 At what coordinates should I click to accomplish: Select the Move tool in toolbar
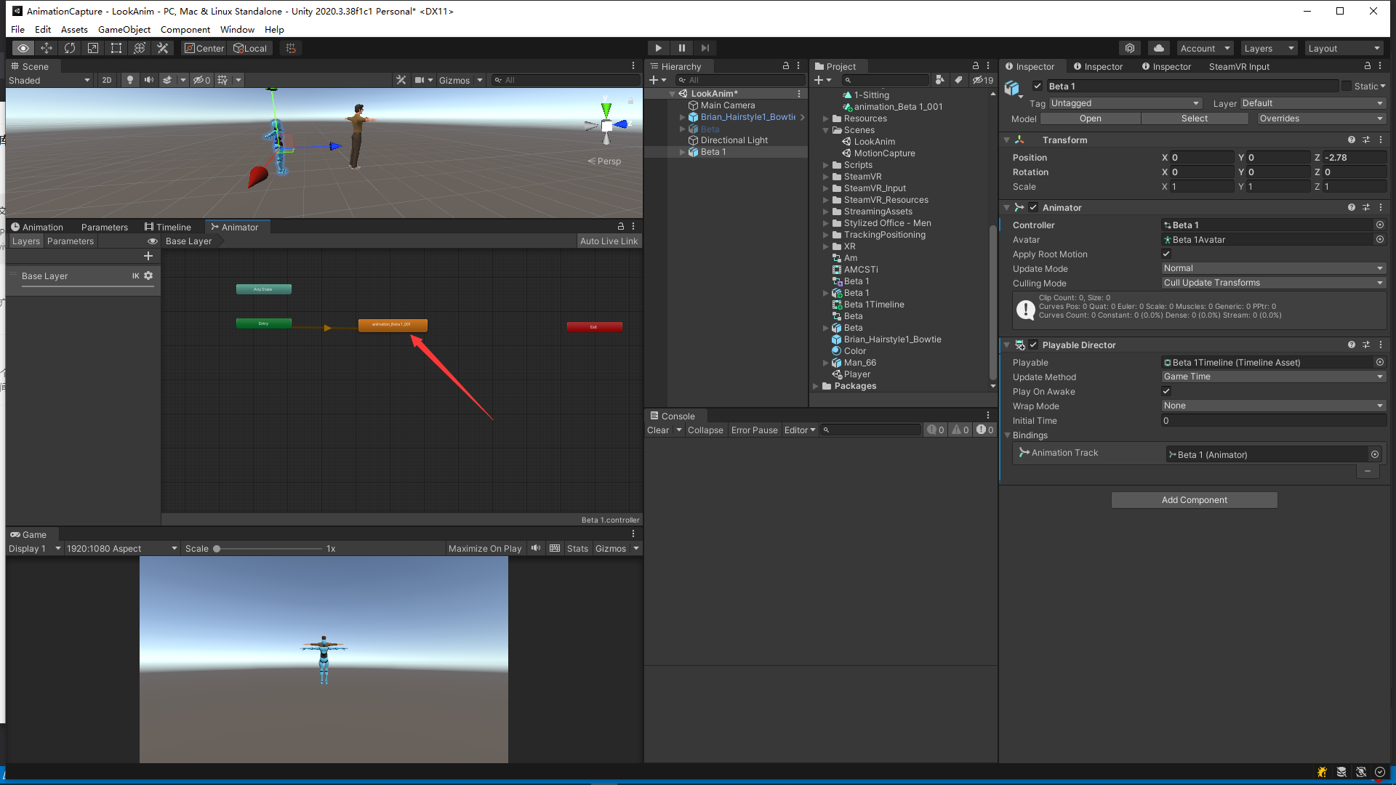pyautogui.click(x=47, y=48)
